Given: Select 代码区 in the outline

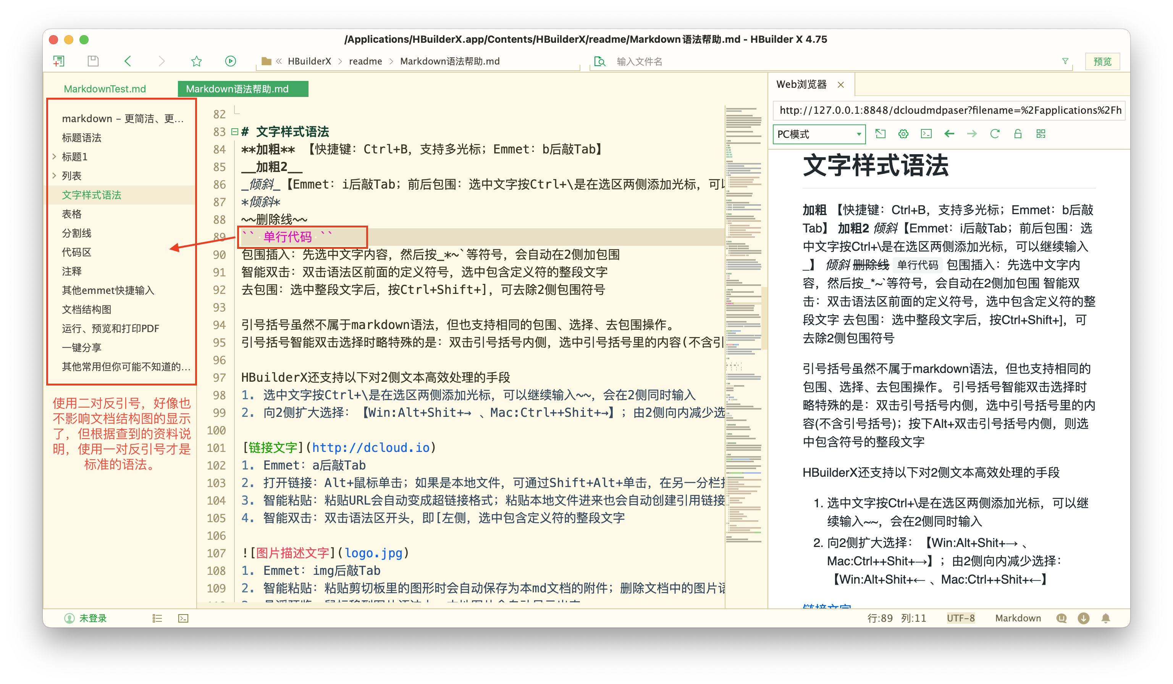Looking at the screenshot, I should tap(77, 252).
